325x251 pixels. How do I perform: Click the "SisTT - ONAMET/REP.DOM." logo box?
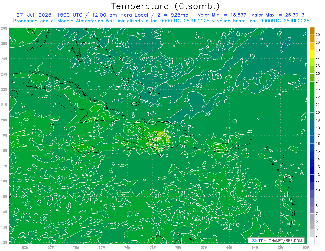276,240
